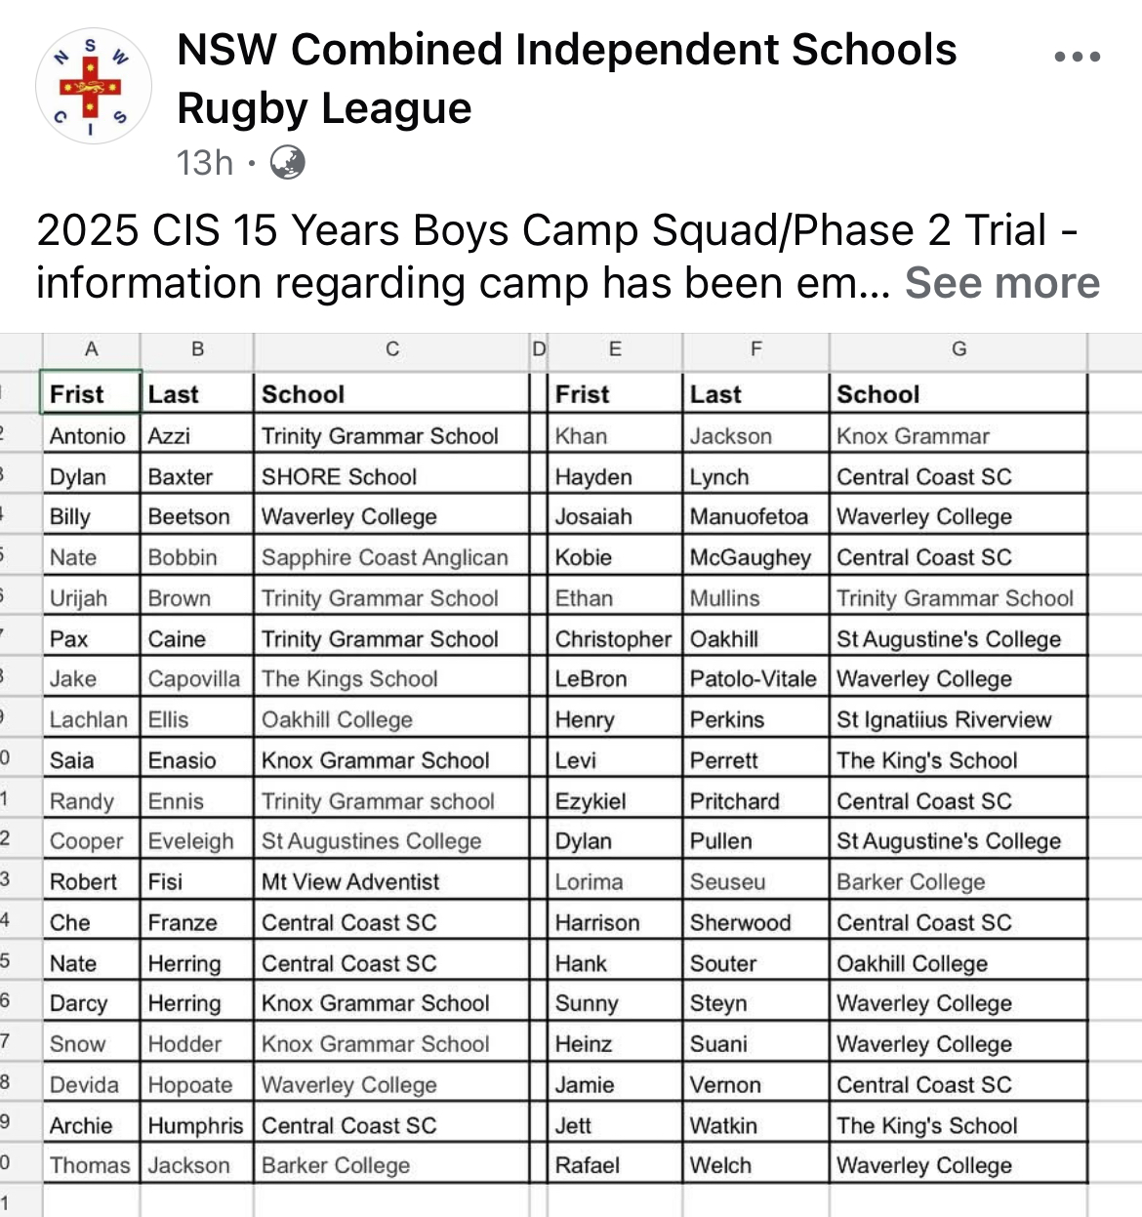Select the LeBron name cell

[615, 678]
